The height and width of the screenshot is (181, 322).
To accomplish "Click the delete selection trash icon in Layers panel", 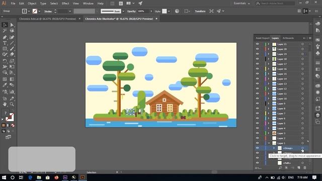I will [x=305, y=167].
